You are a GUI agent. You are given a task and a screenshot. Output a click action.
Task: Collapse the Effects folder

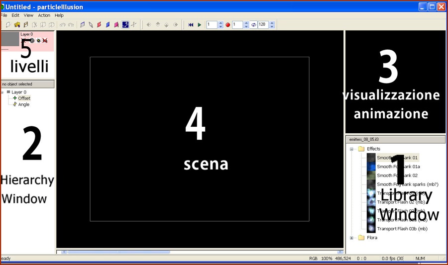point(351,149)
